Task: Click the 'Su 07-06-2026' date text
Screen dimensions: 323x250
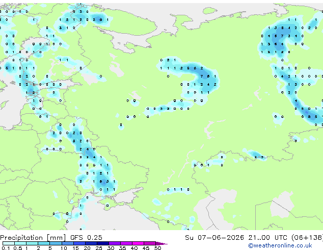Action: point(214,238)
